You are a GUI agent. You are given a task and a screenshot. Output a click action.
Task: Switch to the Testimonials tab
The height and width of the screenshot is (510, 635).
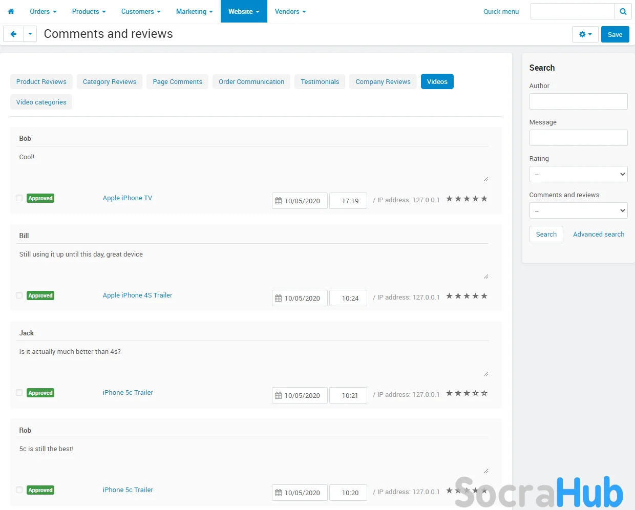(320, 81)
